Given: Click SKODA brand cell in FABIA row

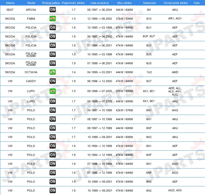Looking at the screenshot, I should (10, 19).
